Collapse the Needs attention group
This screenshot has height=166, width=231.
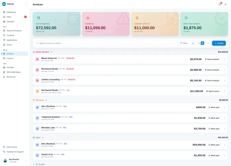click(x=43, y=52)
